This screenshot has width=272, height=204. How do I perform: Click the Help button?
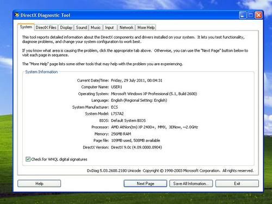point(39,183)
